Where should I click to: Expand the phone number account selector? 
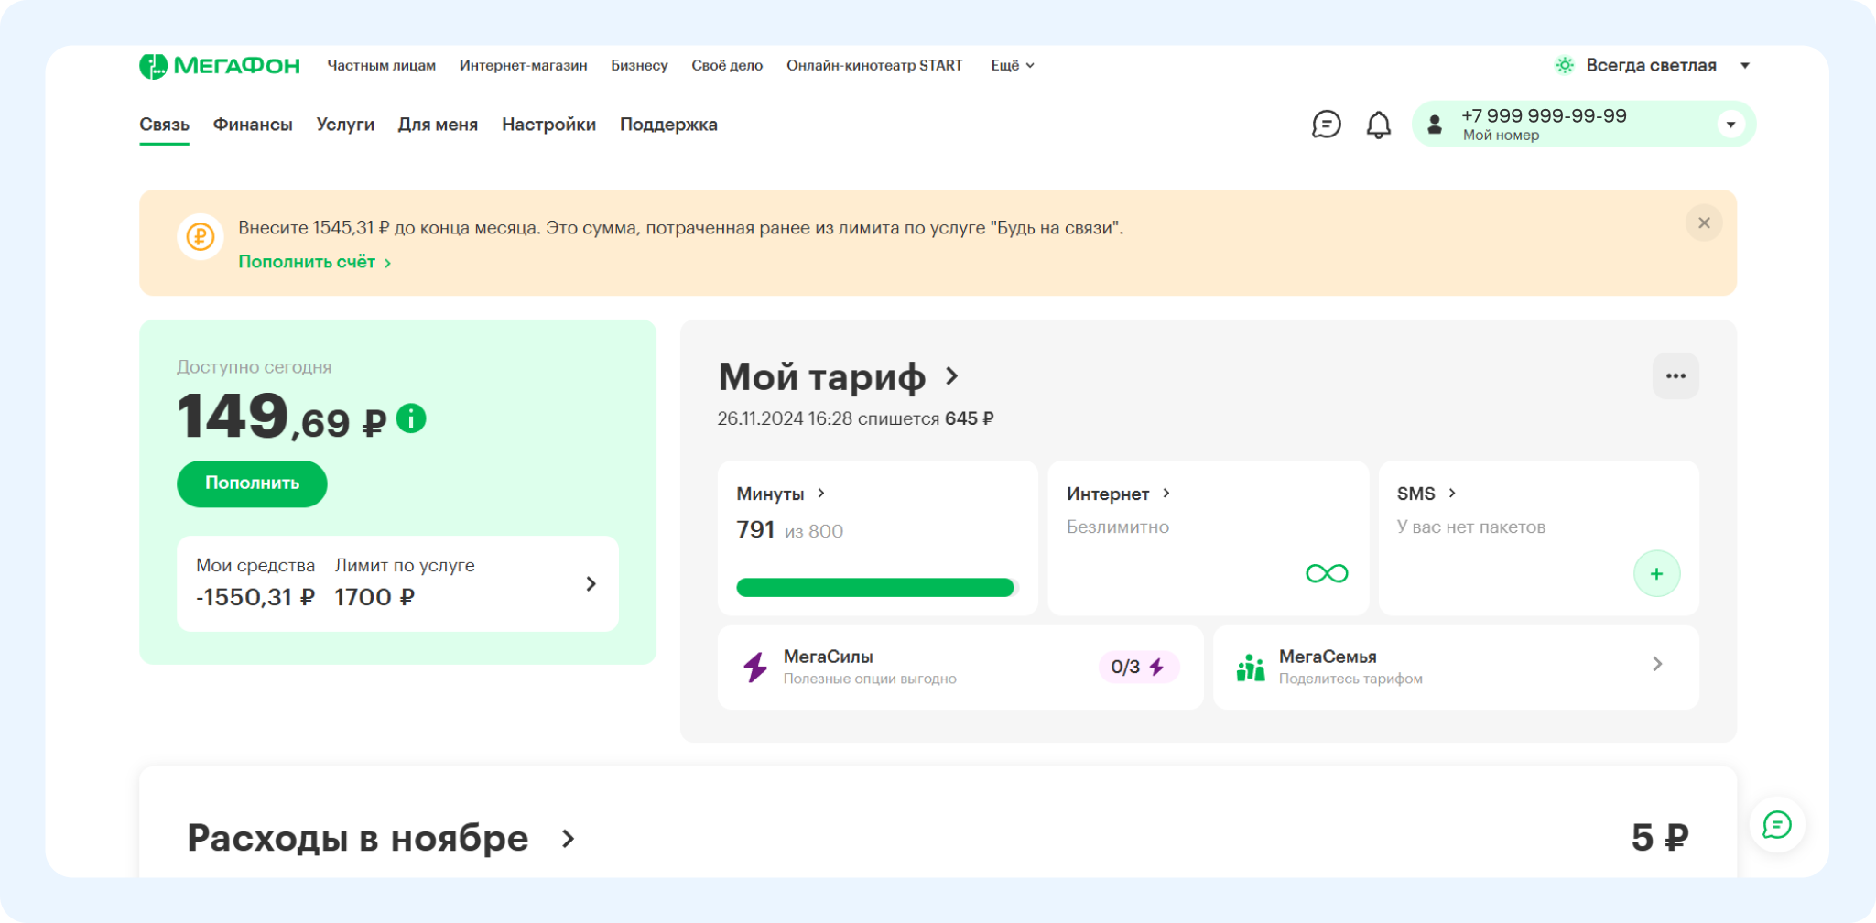coord(1730,125)
